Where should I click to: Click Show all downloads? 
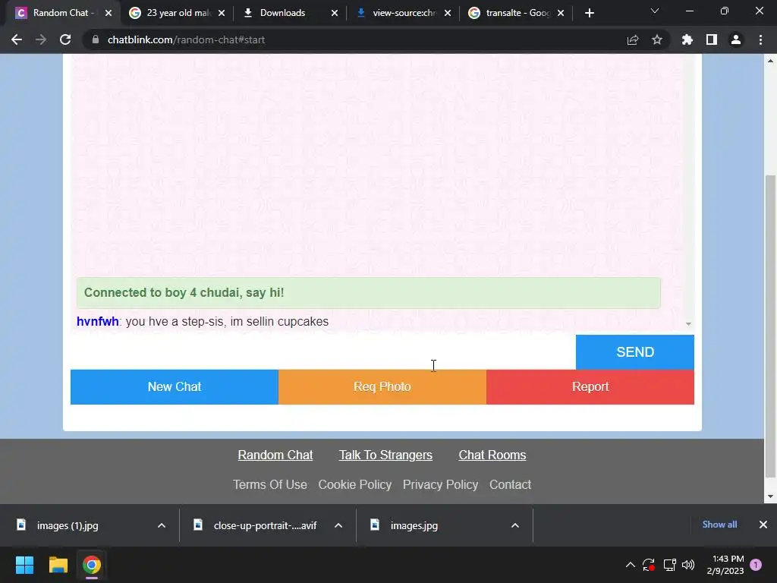[x=719, y=525]
